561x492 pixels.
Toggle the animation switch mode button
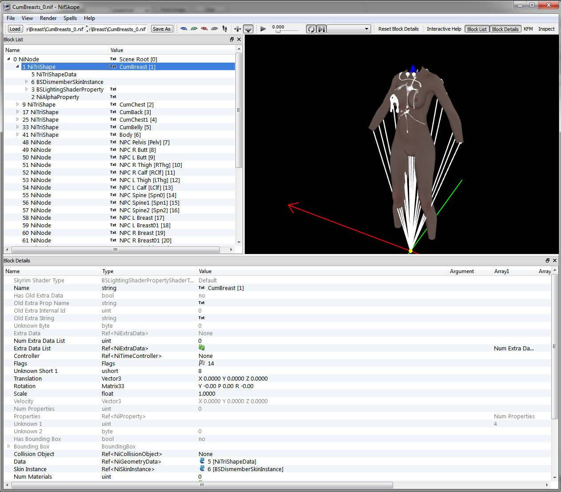tap(321, 29)
